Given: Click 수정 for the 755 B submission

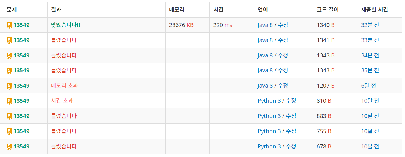Looking at the screenshot, I should [291, 131].
